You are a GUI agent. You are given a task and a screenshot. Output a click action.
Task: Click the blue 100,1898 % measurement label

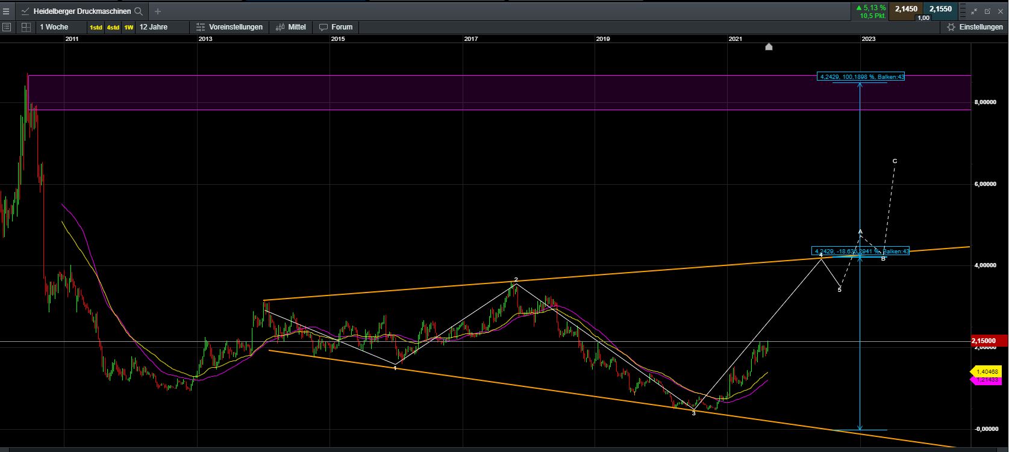point(861,76)
